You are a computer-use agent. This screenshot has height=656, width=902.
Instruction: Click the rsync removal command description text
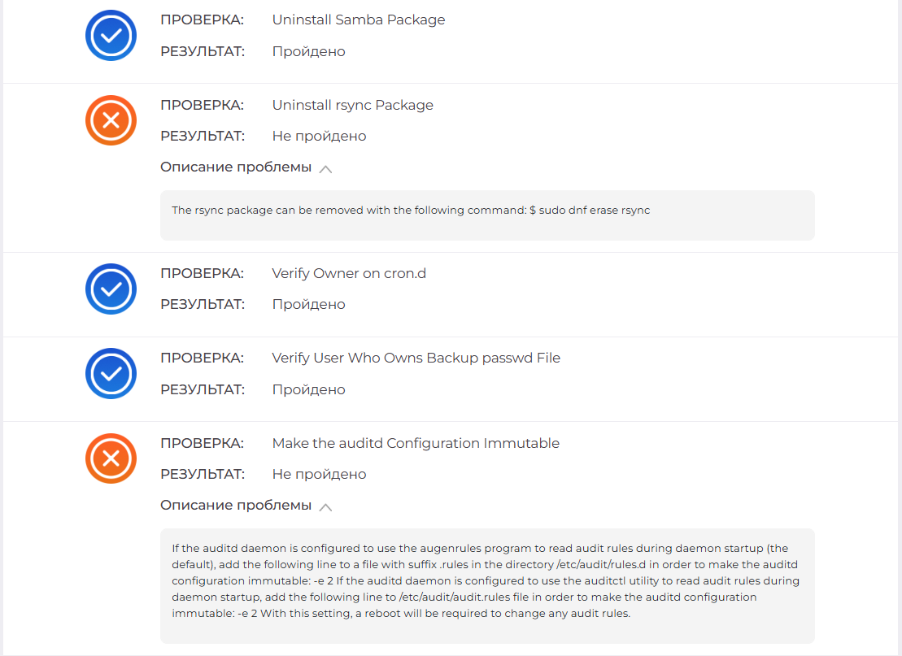(411, 211)
